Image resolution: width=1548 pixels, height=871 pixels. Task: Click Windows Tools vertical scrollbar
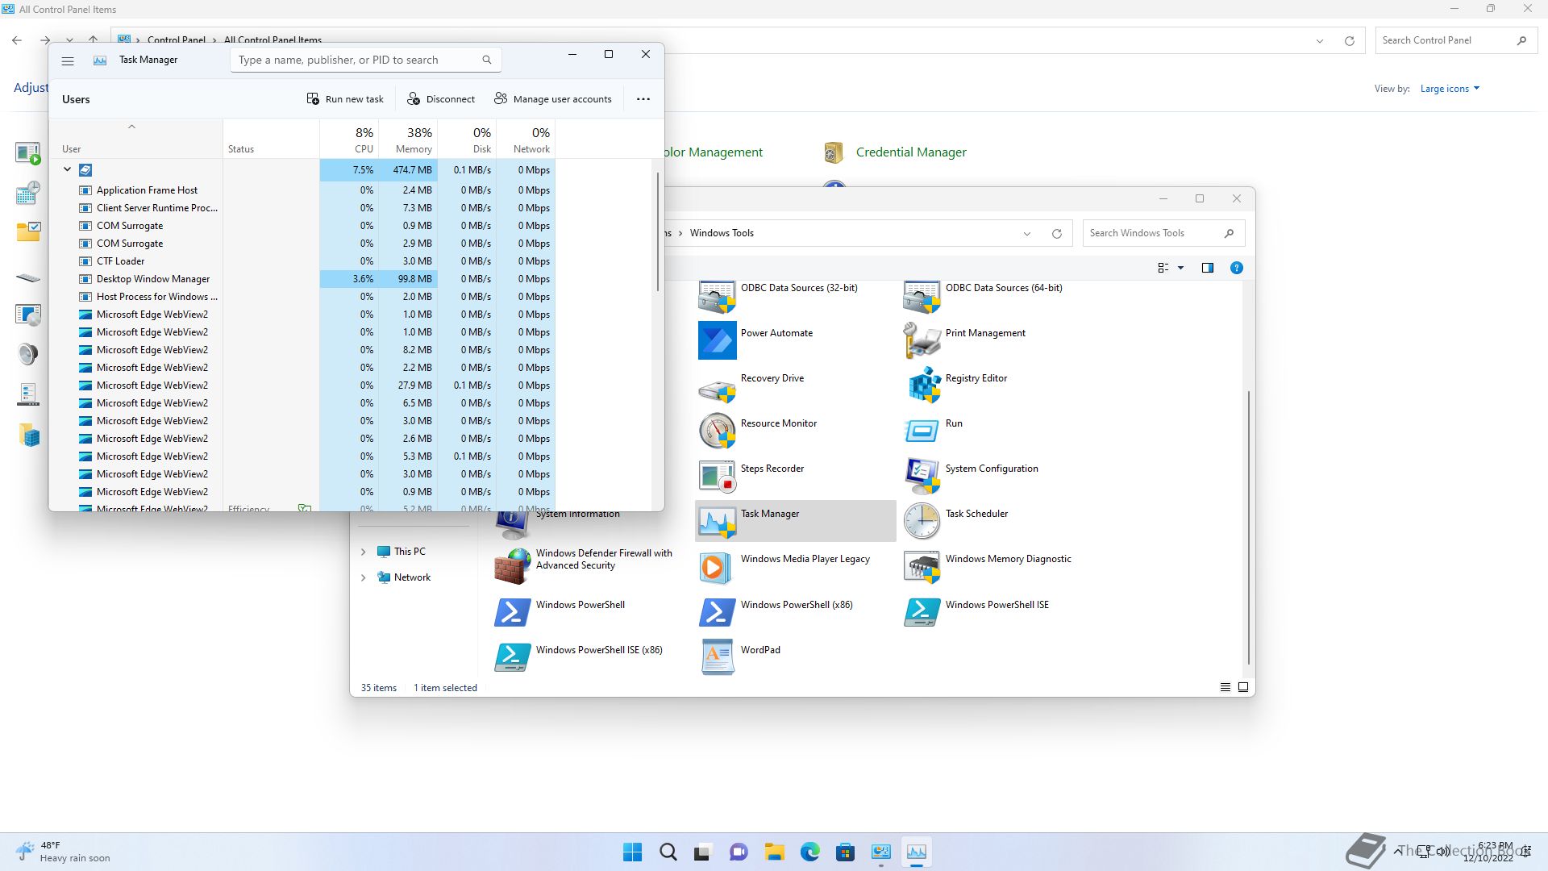[1249, 528]
